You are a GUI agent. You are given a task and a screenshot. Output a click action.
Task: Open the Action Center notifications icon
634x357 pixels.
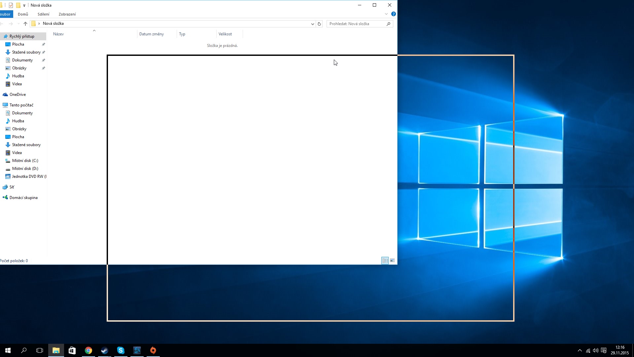click(604, 350)
